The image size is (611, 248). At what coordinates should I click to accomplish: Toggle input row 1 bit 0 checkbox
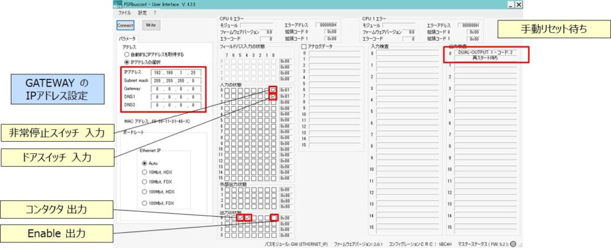pyautogui.click(x=273, y=96)
